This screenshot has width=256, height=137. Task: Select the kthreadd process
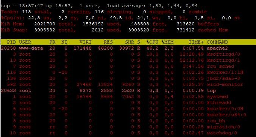point(219,103)
